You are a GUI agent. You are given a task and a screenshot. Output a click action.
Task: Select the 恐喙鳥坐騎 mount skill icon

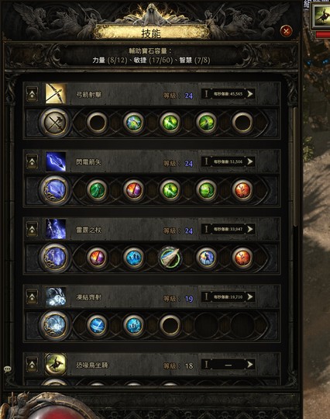(56, 364)
